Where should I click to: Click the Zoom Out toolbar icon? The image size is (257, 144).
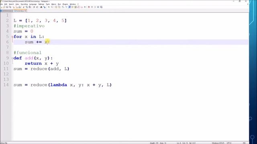[x=52, y=7]
